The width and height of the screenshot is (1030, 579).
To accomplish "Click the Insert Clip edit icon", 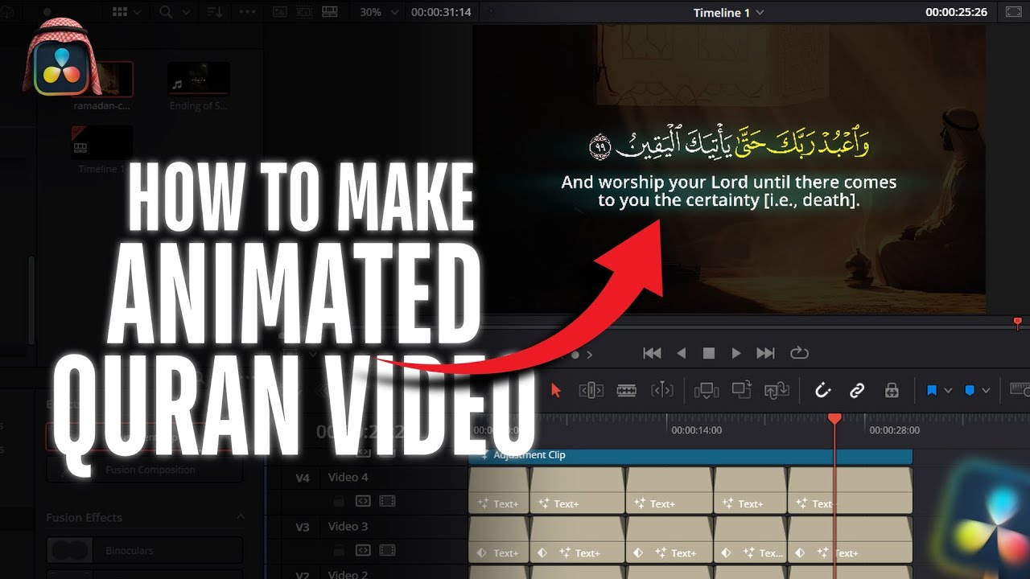I will [707, 391].
